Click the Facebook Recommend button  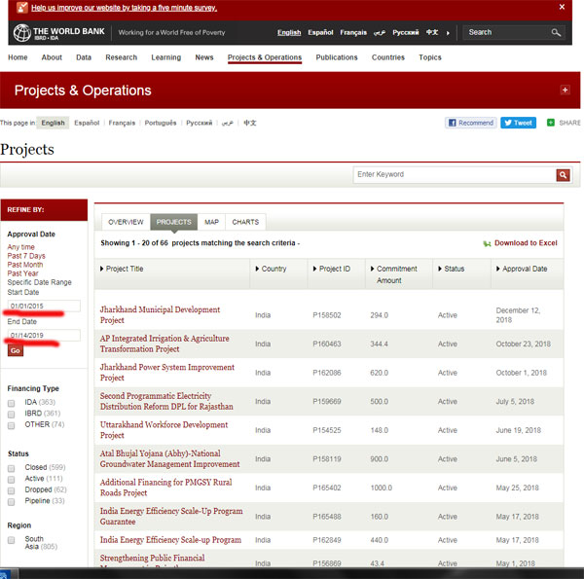[x=471, y=123]
